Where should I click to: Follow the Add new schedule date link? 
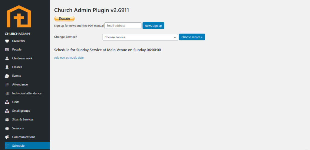69,58
